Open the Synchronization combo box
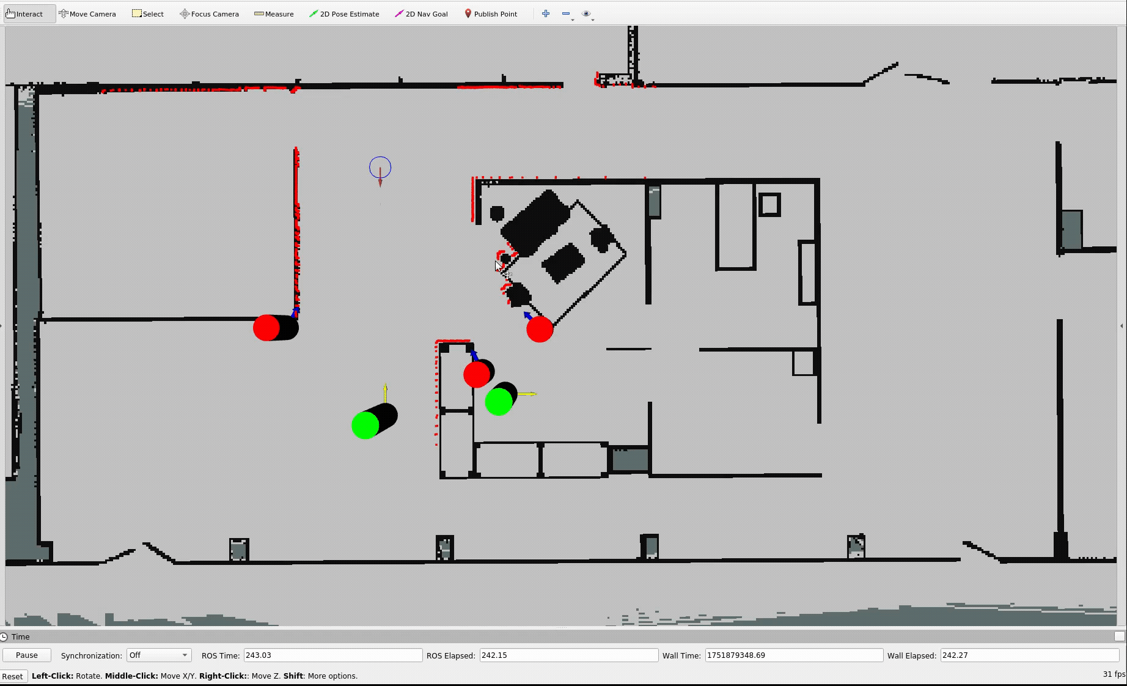This screenshot has height=686, width=1127. pyautogui.click(x=158, y=655)
